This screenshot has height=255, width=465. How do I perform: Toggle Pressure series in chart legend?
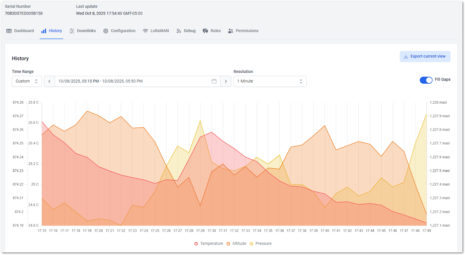coord(261,244)
